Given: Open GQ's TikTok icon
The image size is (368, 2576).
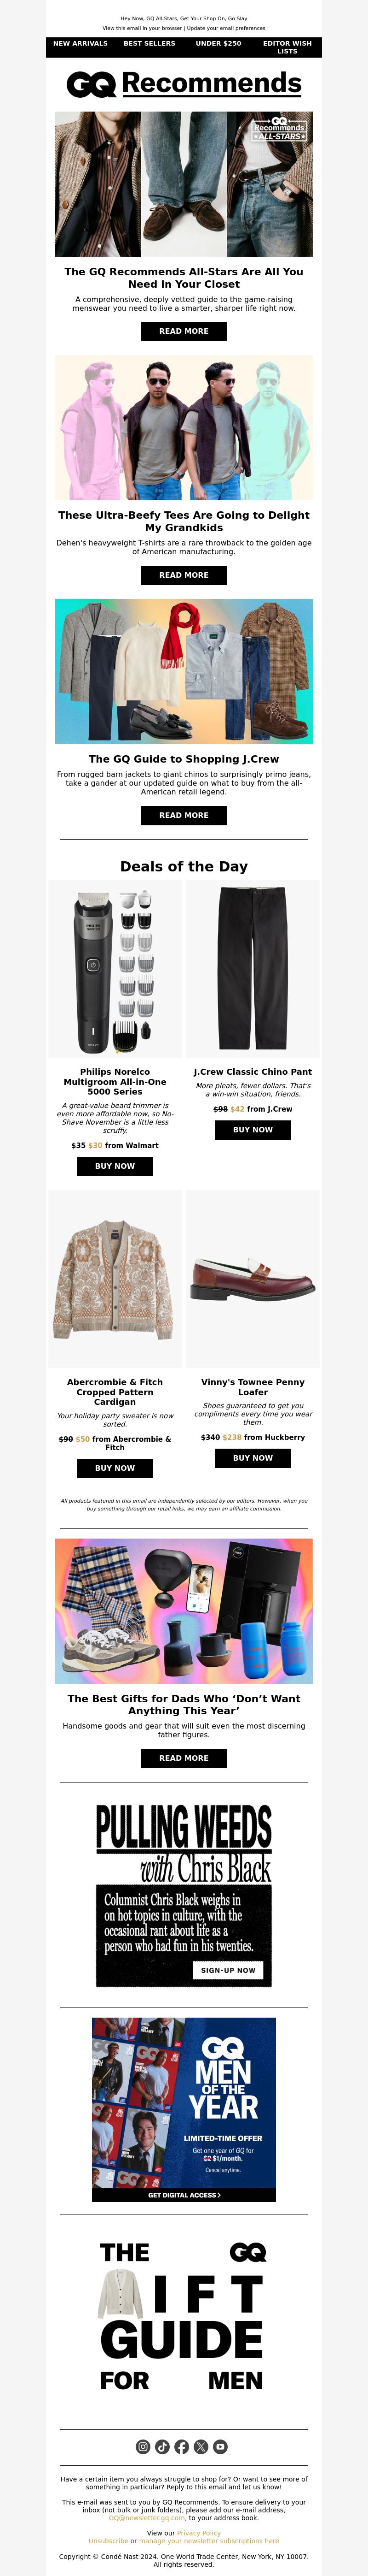Looking at the screenshot, I should click(x=161, y=2446).
